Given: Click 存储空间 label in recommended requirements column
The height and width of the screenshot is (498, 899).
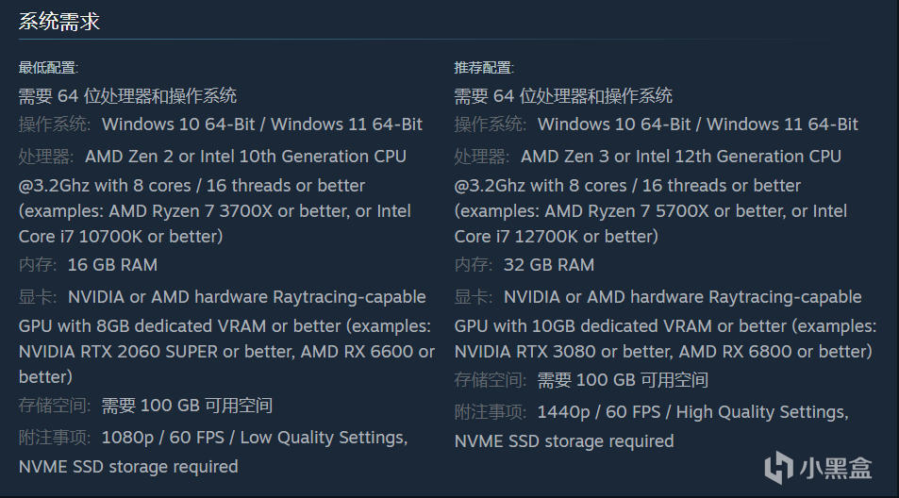Looking at the screenshot, I should click(491, 380).
